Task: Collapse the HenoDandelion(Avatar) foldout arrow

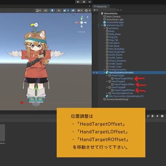Action: pos(104,73)
